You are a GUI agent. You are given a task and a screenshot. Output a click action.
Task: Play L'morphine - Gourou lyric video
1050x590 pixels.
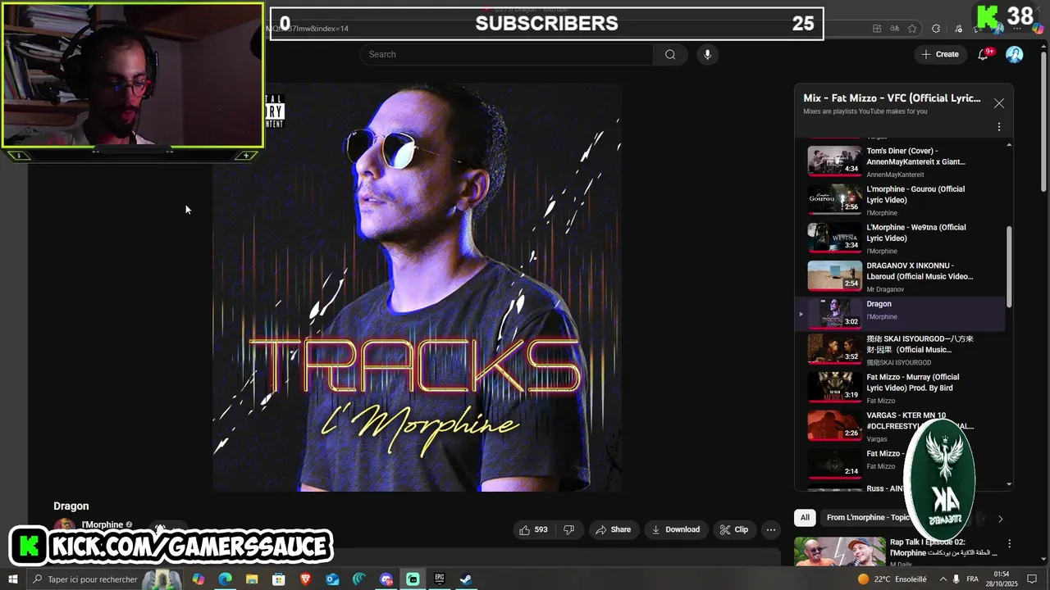coord(900,200)
